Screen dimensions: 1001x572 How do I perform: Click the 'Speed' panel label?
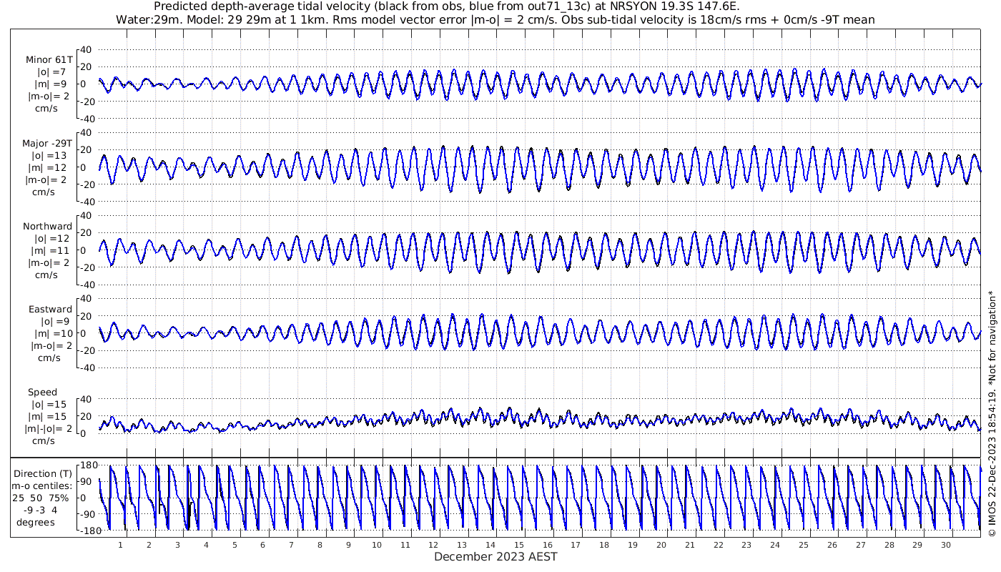tap(43, 393)
